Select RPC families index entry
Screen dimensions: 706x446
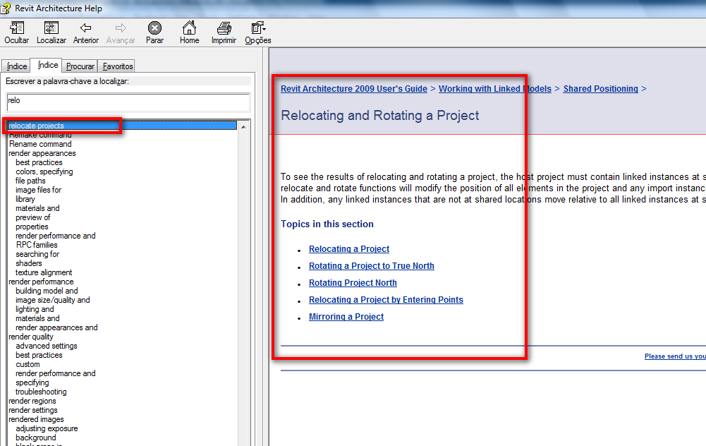(37, 245)
